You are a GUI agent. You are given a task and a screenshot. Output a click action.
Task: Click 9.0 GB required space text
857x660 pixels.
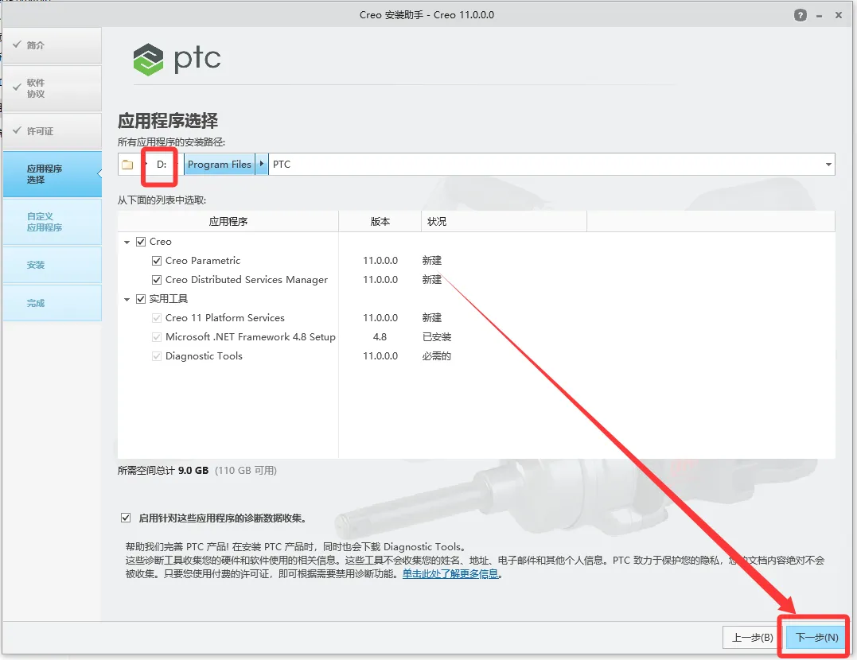193,471
